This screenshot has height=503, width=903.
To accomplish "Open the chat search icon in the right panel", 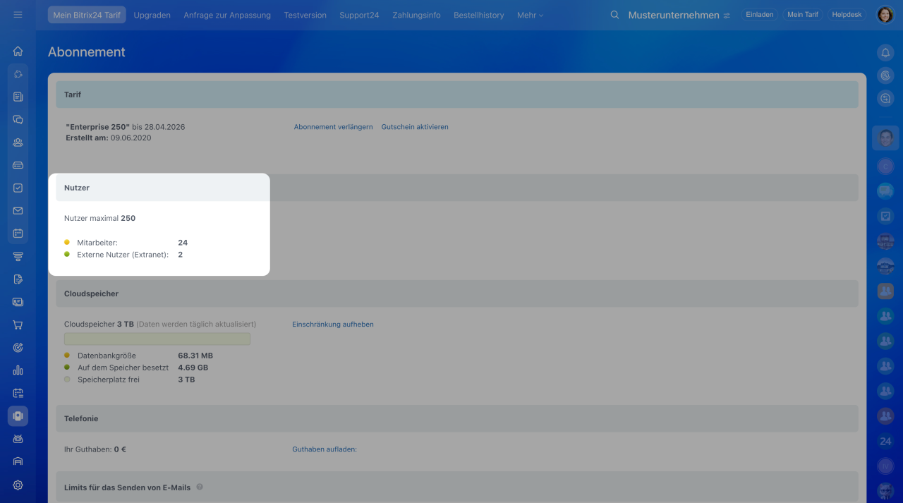I will 885,99.
